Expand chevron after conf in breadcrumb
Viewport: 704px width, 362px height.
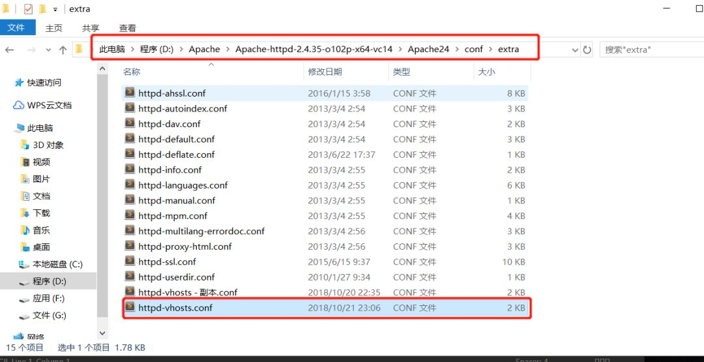pos(491,50)
